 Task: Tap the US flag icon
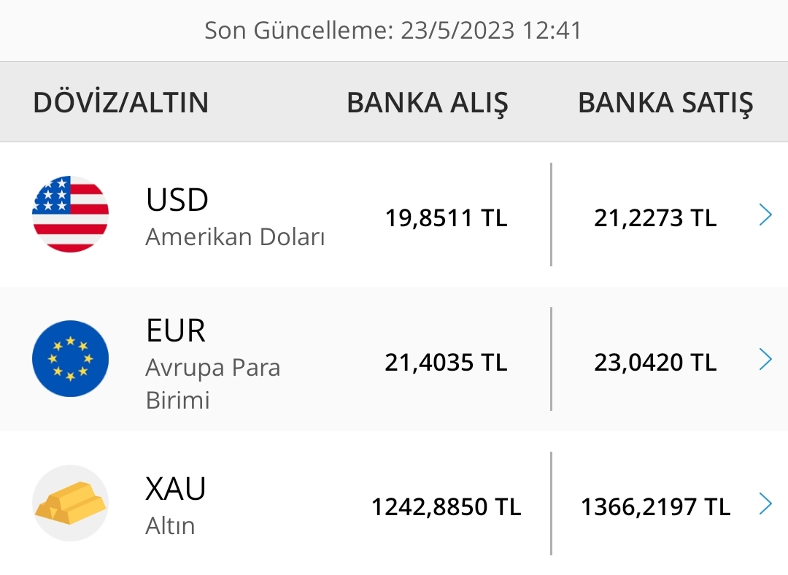pyautogui.click(x=70, y=214)
